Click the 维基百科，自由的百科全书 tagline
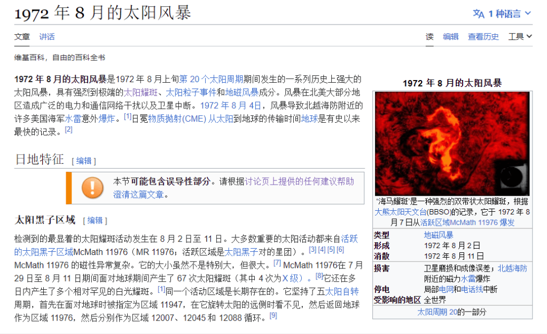 [60, 58]
